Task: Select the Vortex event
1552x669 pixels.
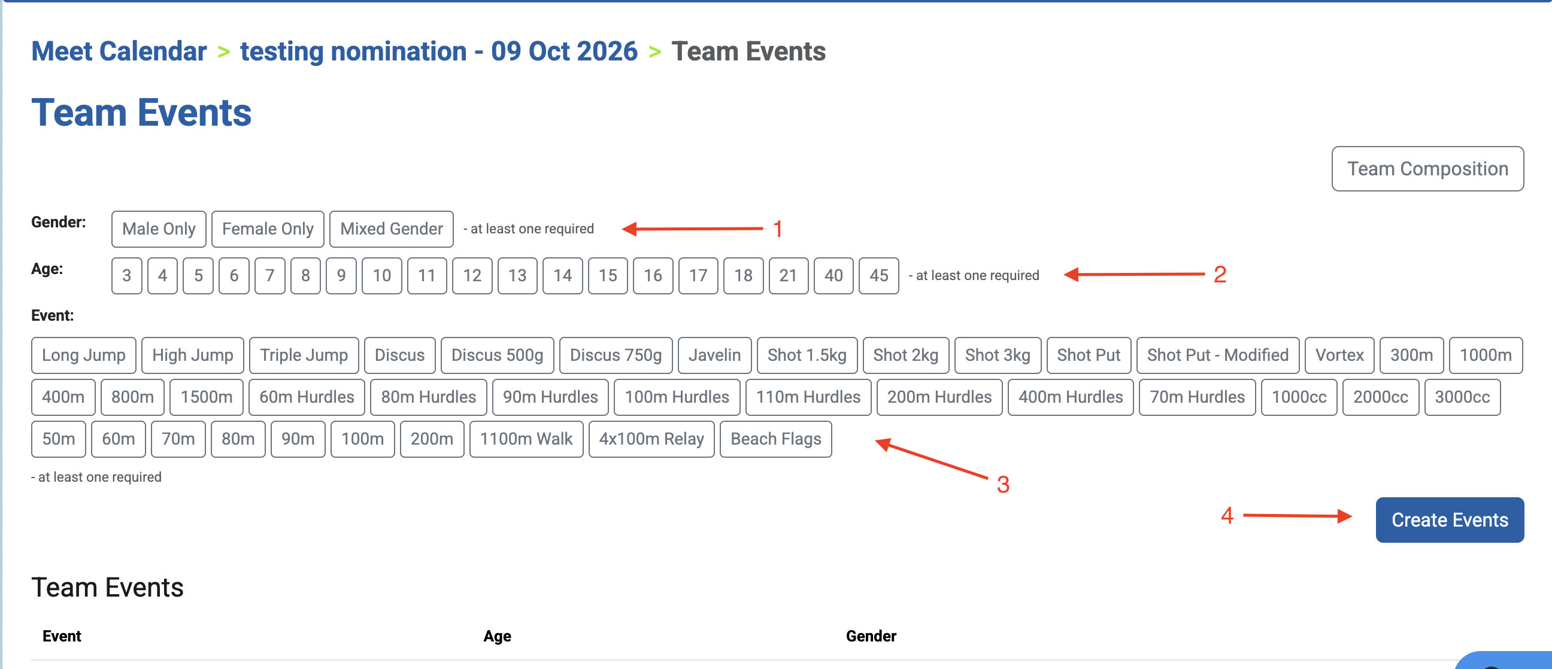Action: 1339,355
